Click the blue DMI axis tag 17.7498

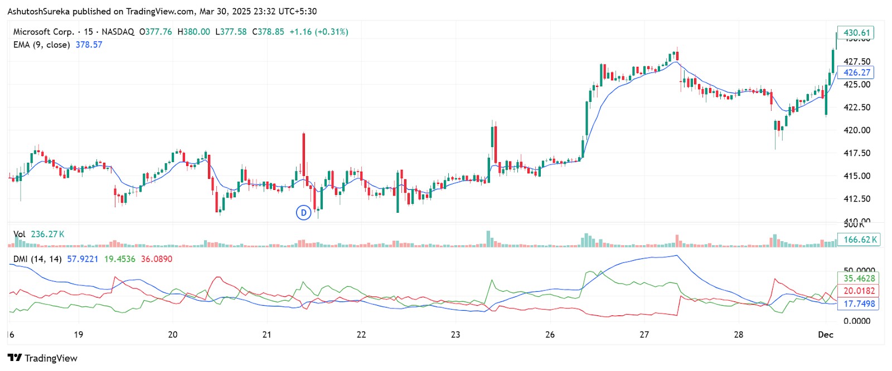pos(859,304)
